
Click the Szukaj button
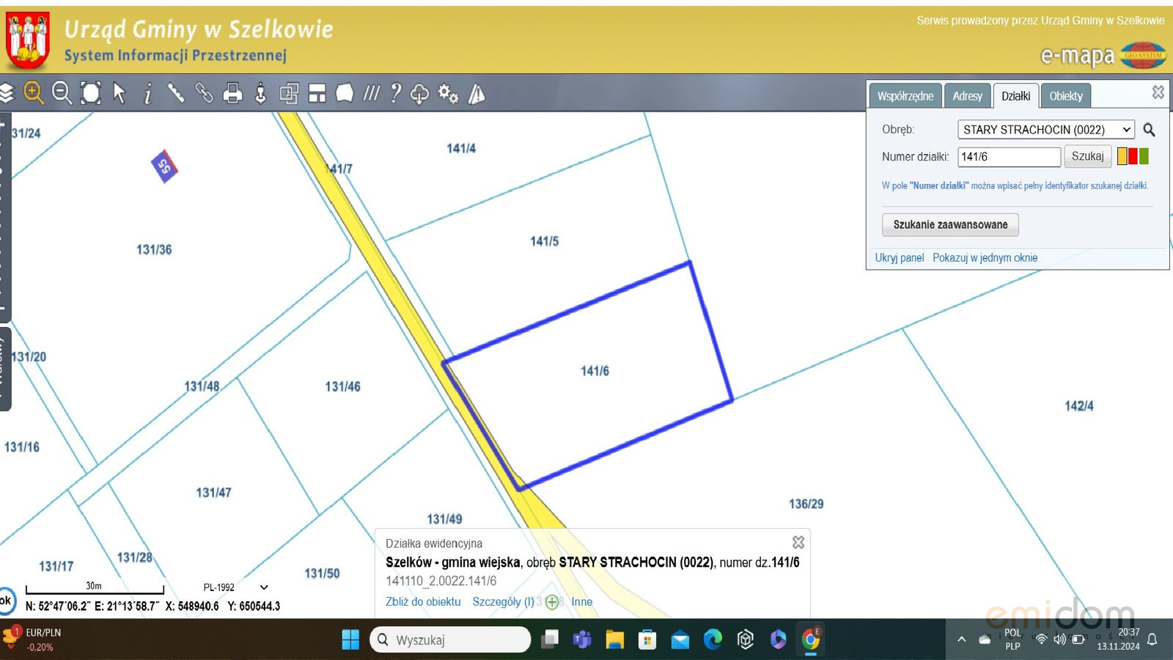[1087, 156]
